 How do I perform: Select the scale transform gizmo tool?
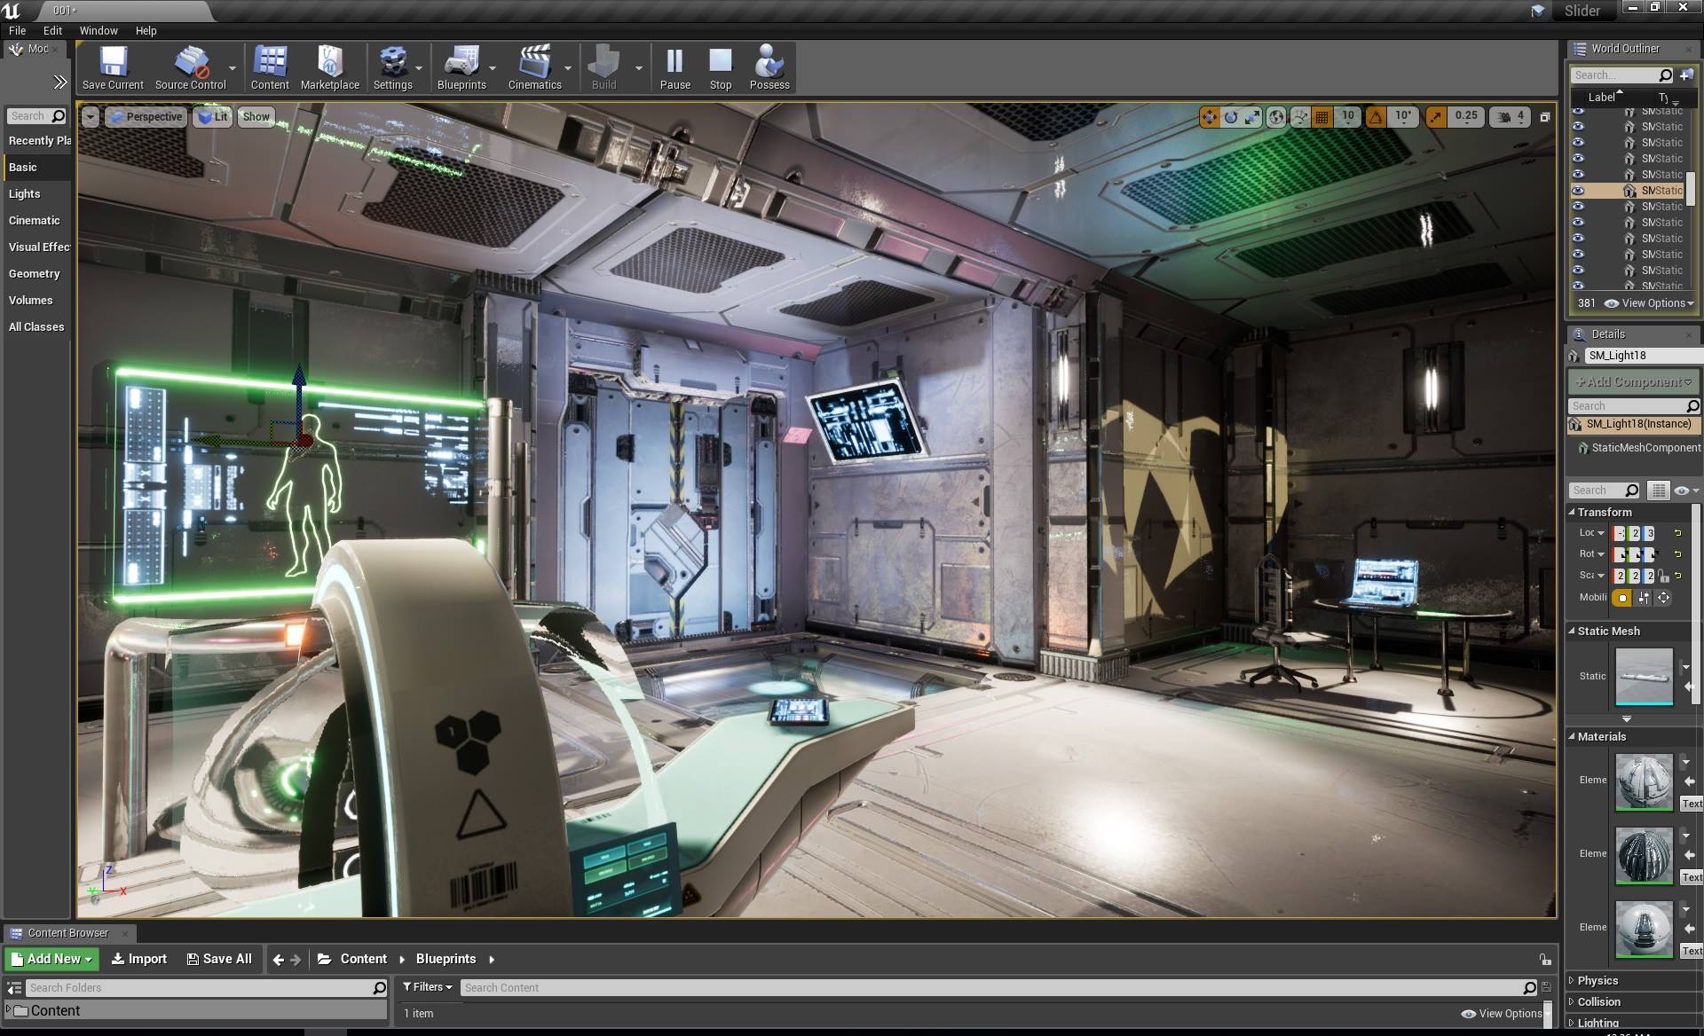[1252, 117]
